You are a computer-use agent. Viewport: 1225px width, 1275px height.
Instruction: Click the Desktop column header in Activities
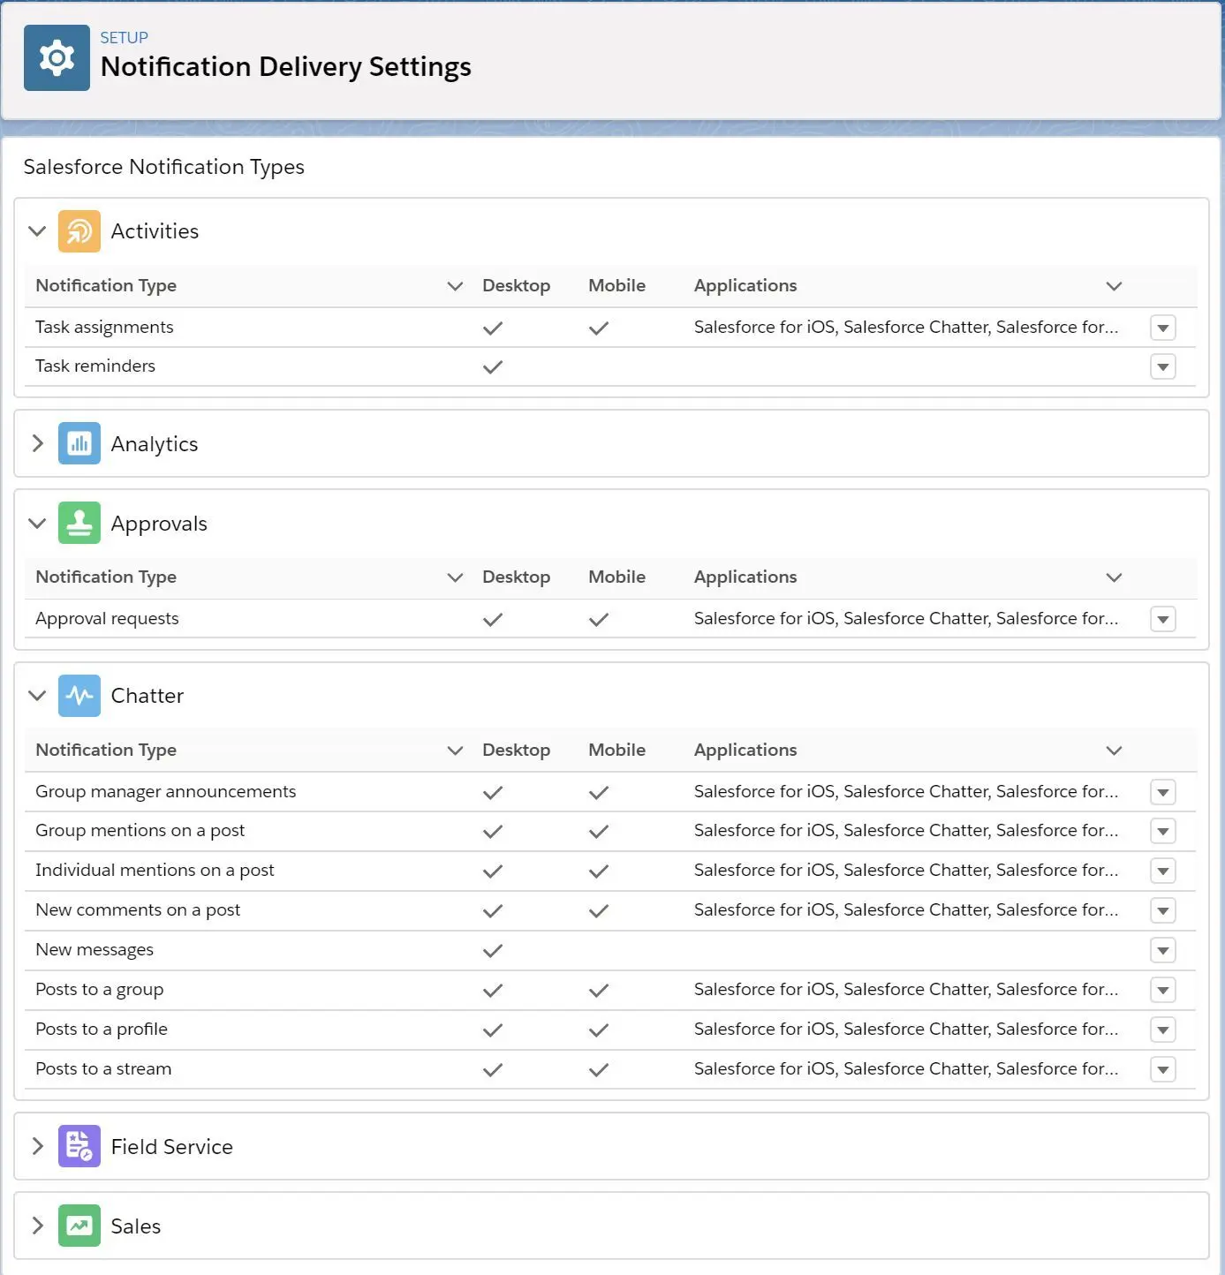tap(516, 286)
